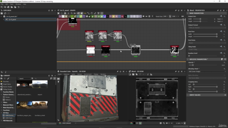
Task: Add a Blur node from graph toolbar
Action: point(66,16)
